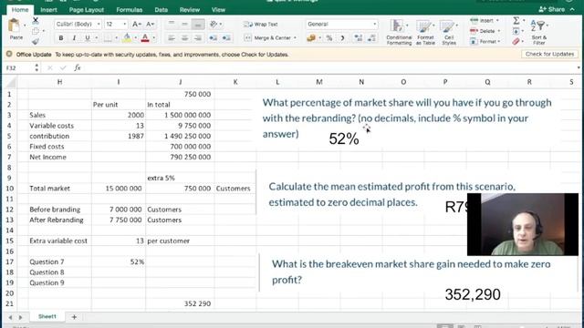Click the red font color A button

pyautogui.click(x=145, y=37)
